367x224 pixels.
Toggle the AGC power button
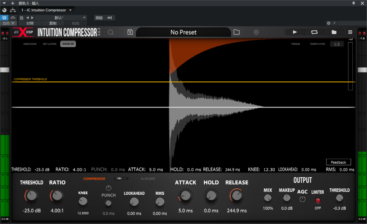click(x=302, y=199)
